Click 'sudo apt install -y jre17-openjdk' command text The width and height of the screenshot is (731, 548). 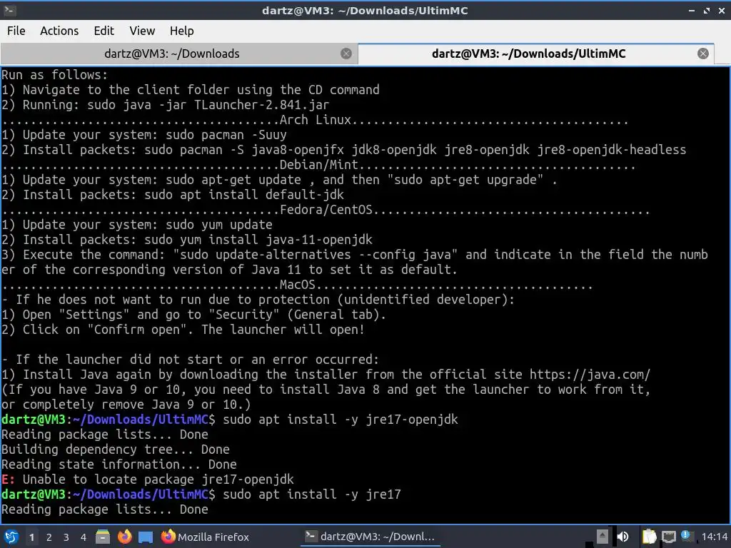coord(341,420)
